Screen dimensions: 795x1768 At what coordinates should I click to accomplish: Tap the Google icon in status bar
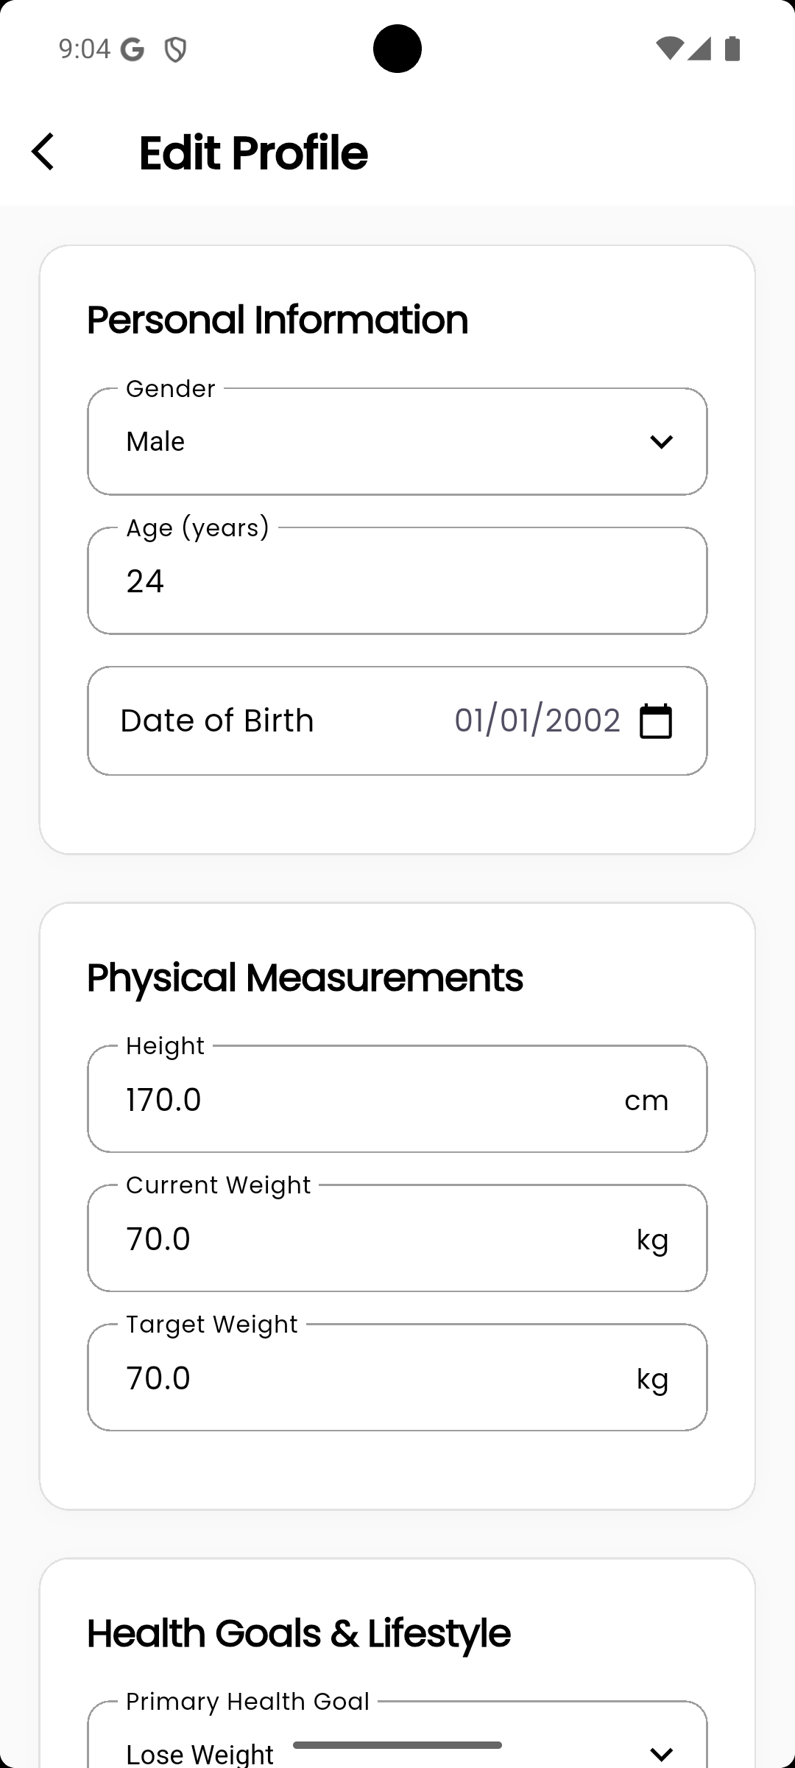tap(132, 49)
